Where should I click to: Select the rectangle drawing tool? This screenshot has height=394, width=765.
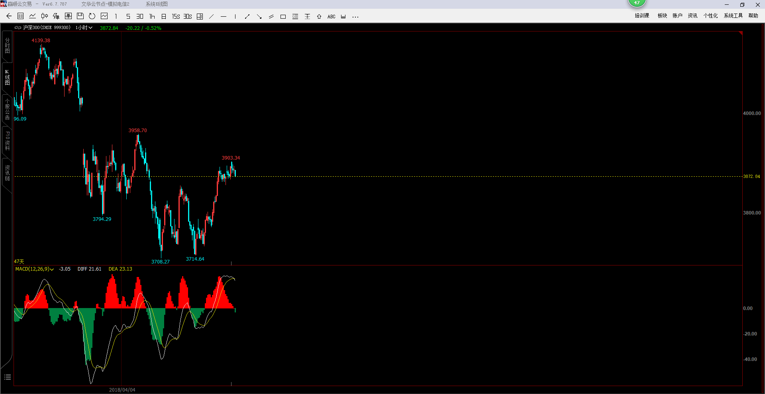click(283, 16)
